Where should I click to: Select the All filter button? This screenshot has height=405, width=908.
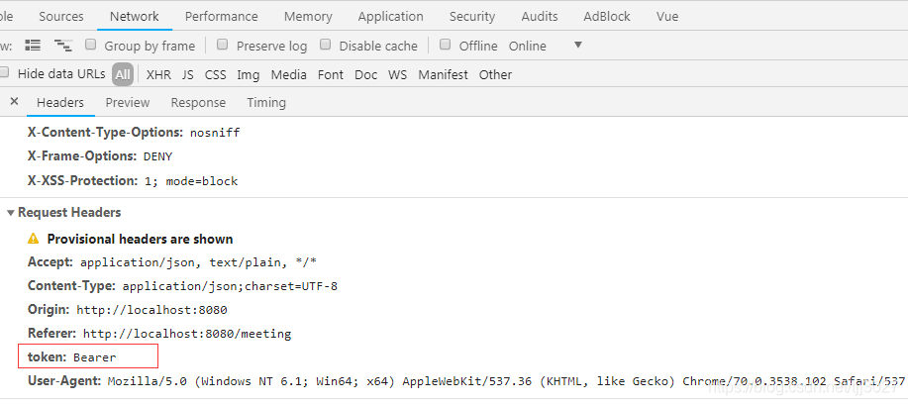(x=123, y=74)
